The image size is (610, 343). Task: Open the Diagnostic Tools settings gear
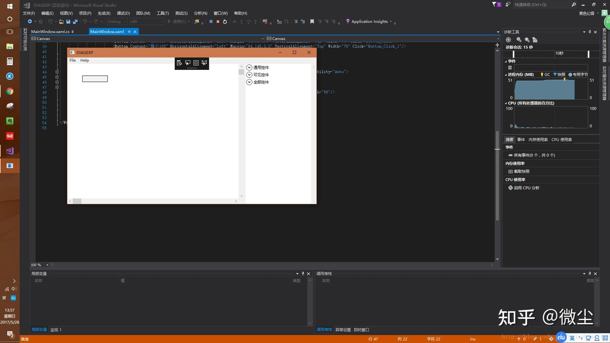[x=508, y=40]
